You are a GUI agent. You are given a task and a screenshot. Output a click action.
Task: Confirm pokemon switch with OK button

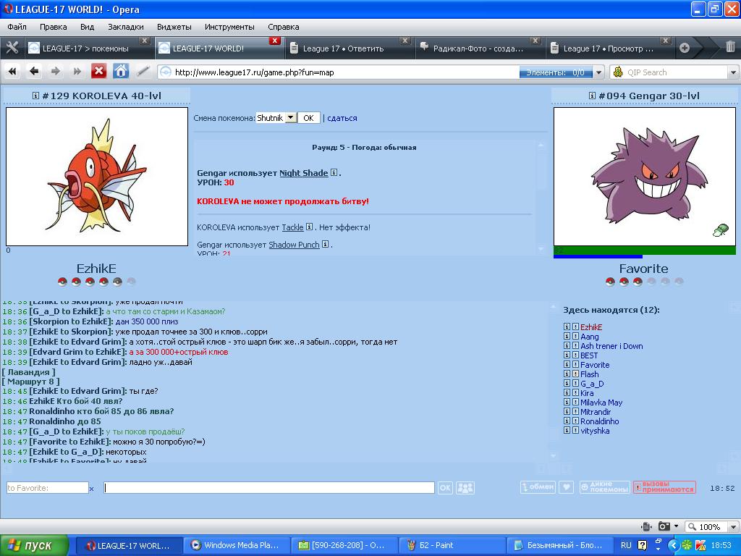(x=308, y=118)
